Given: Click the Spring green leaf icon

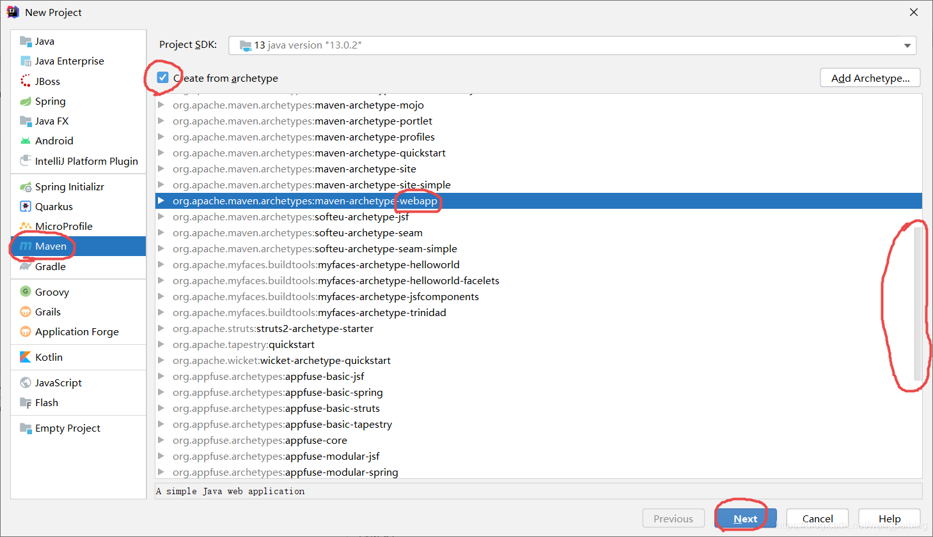Looking at the screenshot, I should (x=26, y=101).
